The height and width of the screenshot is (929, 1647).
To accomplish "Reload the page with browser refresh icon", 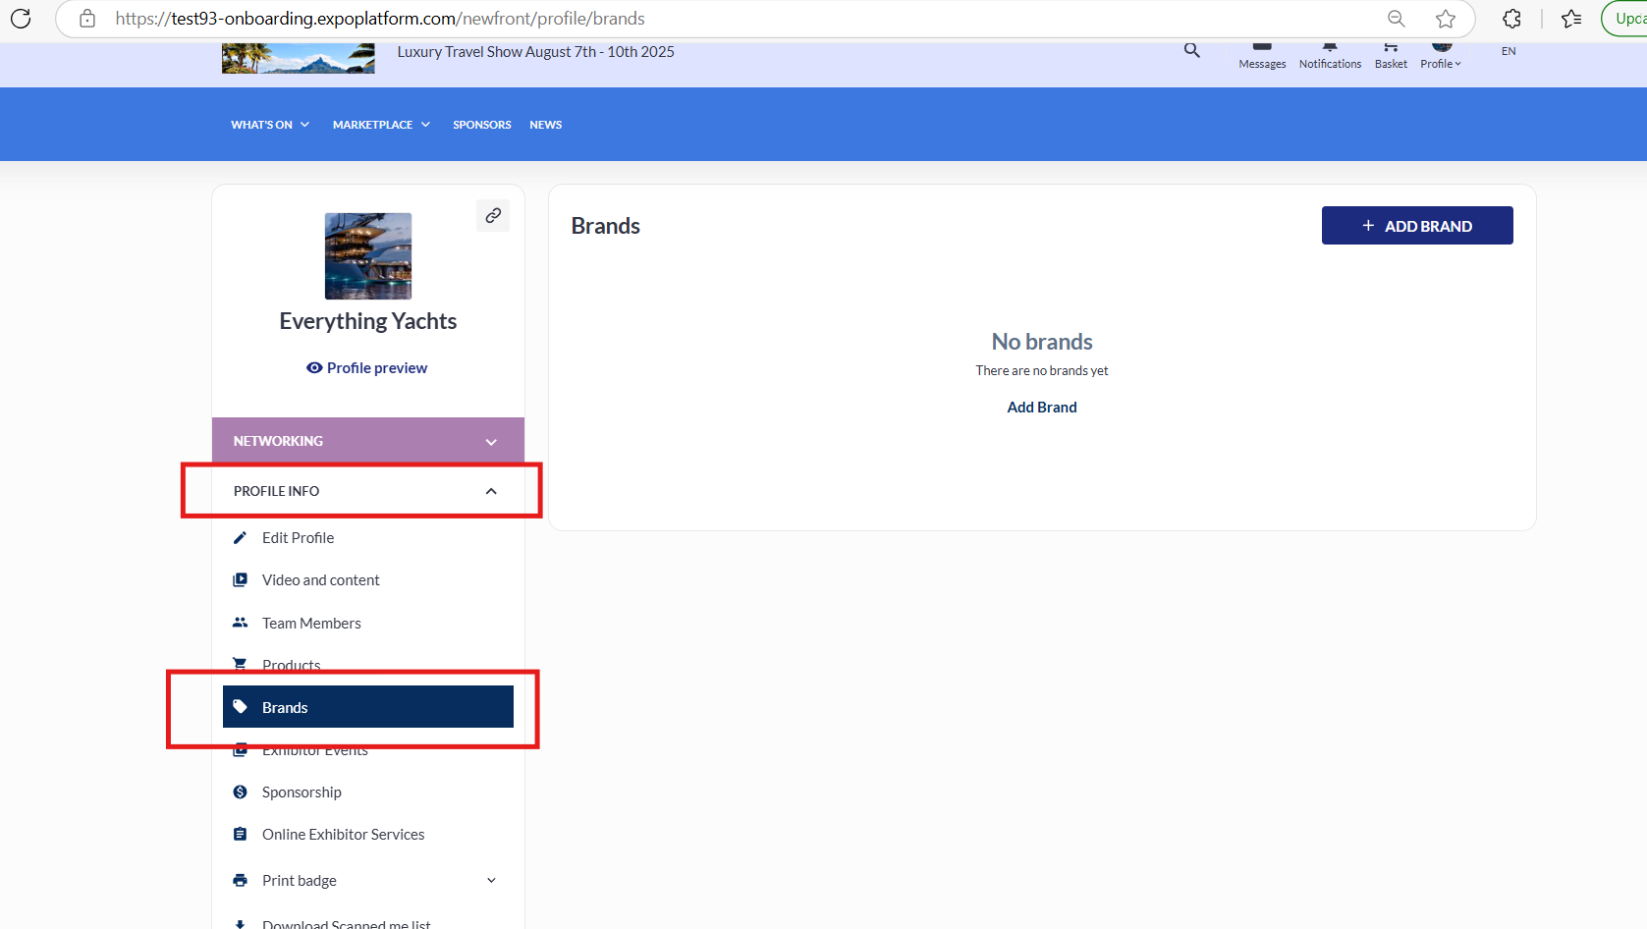I will pos(21,19).
